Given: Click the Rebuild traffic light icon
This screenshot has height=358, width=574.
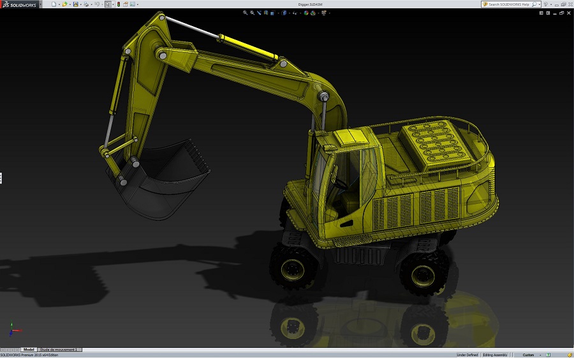Looking at the screenshot, I should [x=118, y=4].
